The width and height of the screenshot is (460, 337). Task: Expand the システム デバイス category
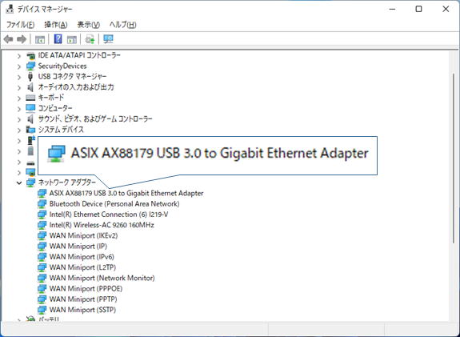point(19,130)
